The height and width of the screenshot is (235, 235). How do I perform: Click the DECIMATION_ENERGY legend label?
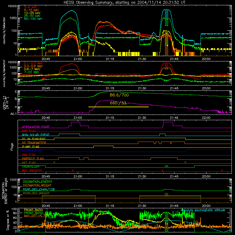[x=38, y=182]
